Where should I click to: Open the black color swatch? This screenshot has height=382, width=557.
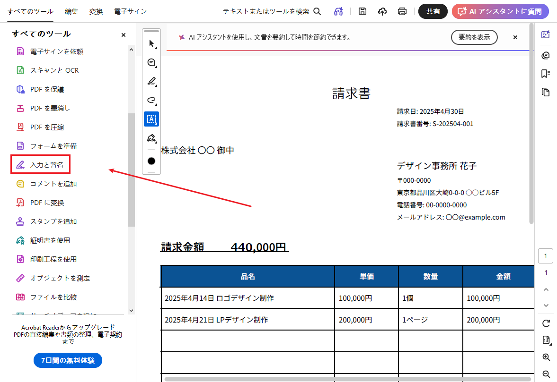tap(151, 161)
